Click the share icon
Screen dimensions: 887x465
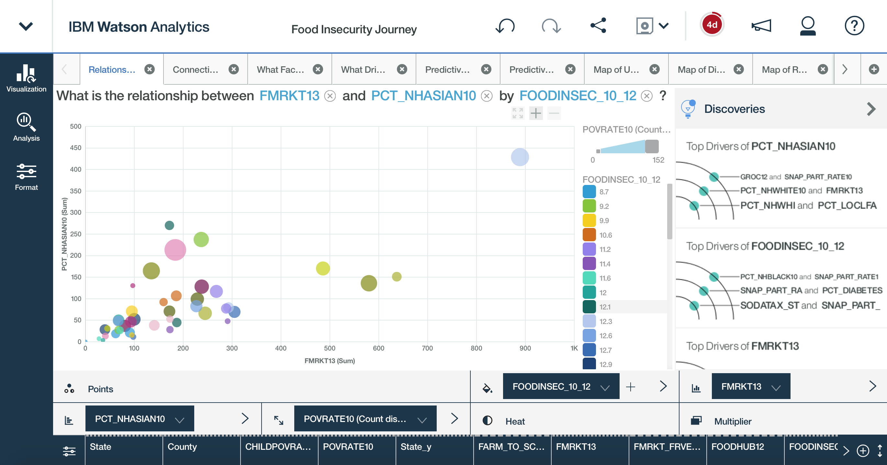(598, 26)
